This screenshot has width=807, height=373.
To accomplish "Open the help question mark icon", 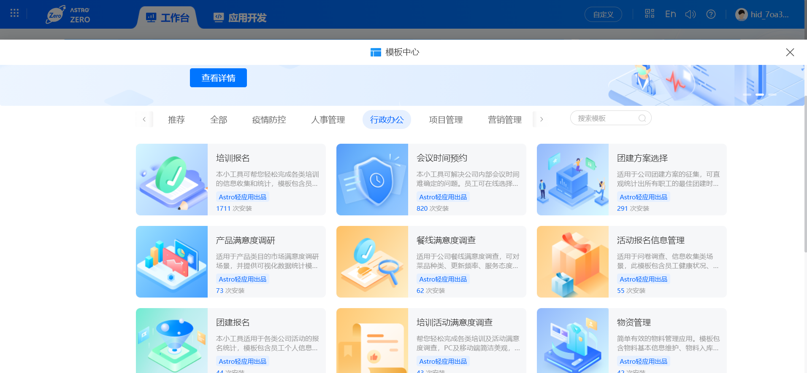I will (711, 14).
